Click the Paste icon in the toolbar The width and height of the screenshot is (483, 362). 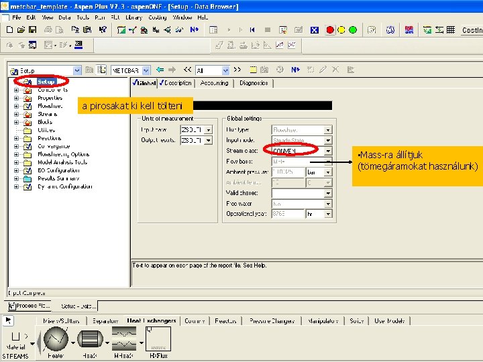[87, 29]
